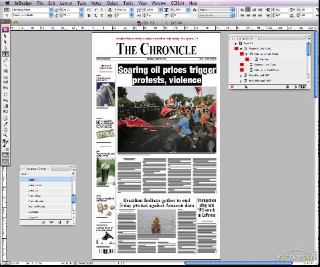
Task: Toggle red status box next to top Components story
Action: pos(236,48)
